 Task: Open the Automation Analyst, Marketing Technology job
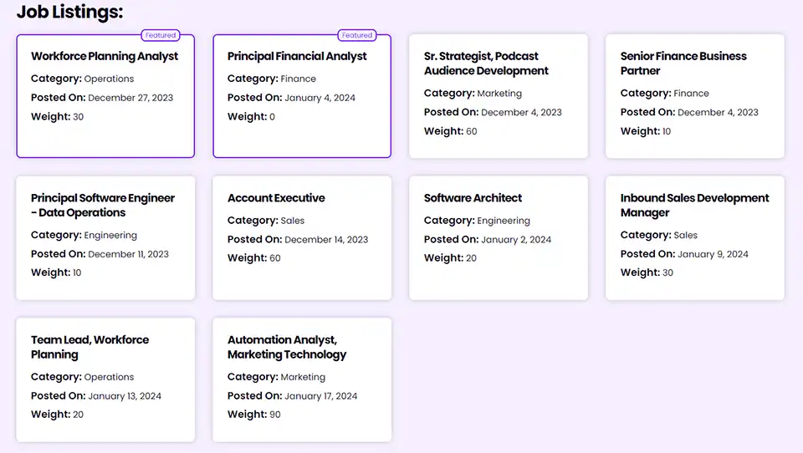click(302, 379)
